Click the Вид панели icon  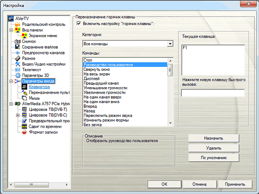click(18, 30)
